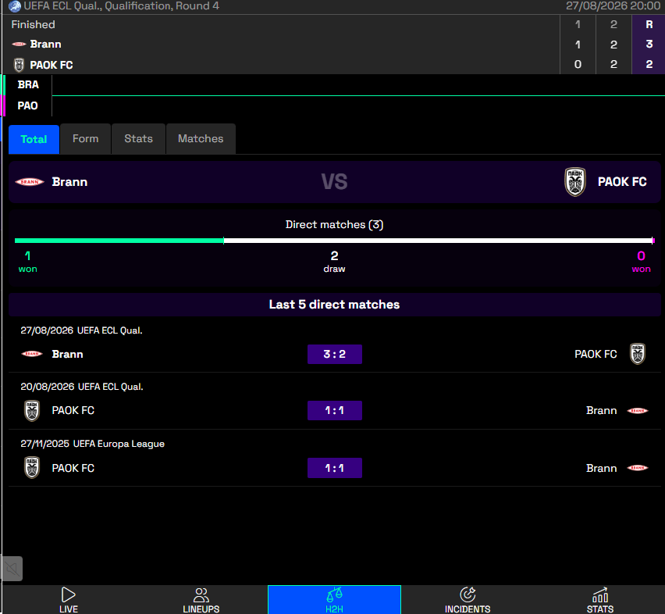Click the 'Finished' match status

(x=33, y=25)
